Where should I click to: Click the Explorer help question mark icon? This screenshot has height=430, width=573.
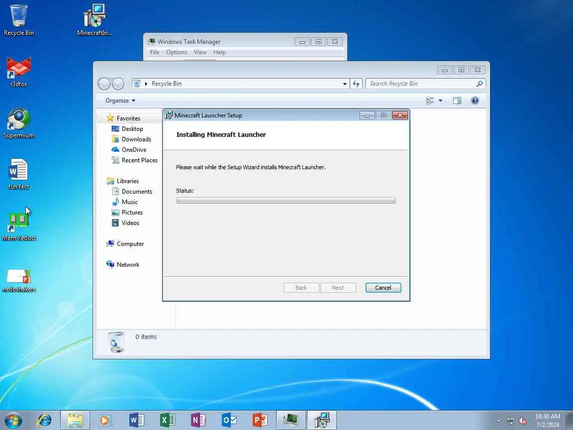click(475, 101)
